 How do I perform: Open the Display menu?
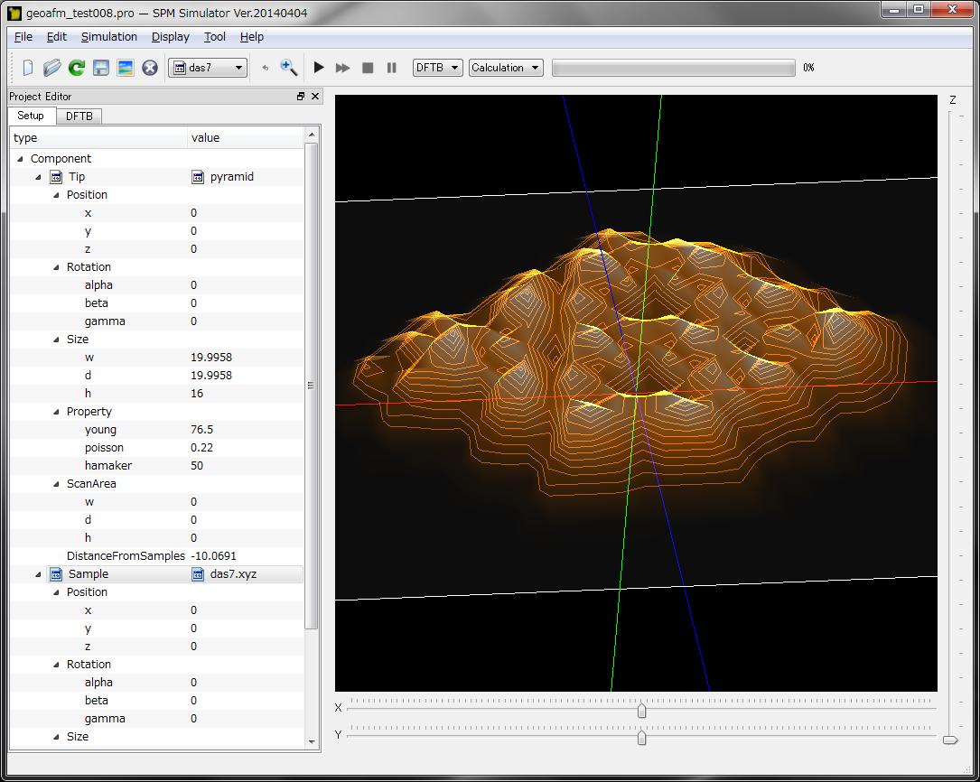pyautogui.click(x=170, y=37)
